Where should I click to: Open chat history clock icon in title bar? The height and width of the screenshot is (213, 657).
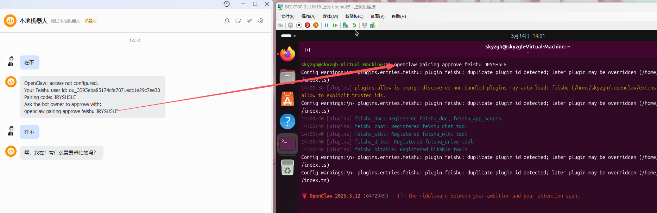coord(227,4)
